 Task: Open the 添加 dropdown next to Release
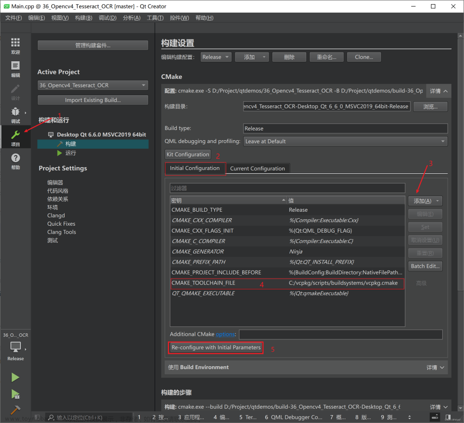252,57
